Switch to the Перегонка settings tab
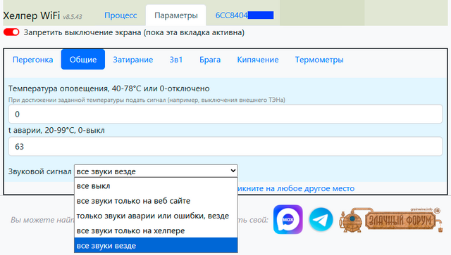Viewport: 451px width, 255px height. point(33,60)
